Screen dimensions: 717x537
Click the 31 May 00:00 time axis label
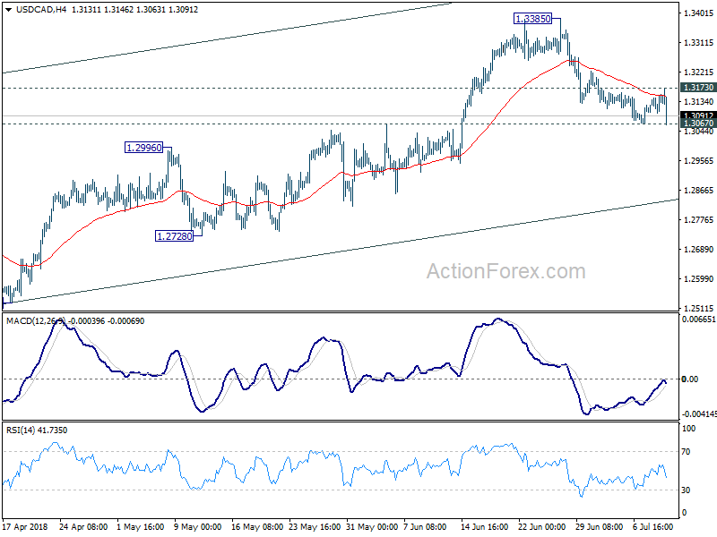372,527
